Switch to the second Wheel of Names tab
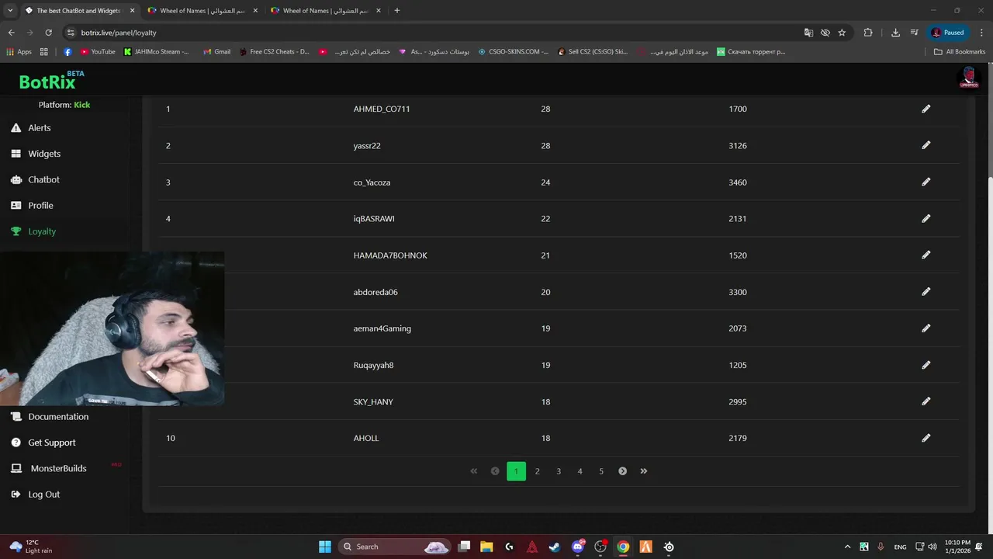The width and height of the screenshot is (993, 559). pos(325,11)
